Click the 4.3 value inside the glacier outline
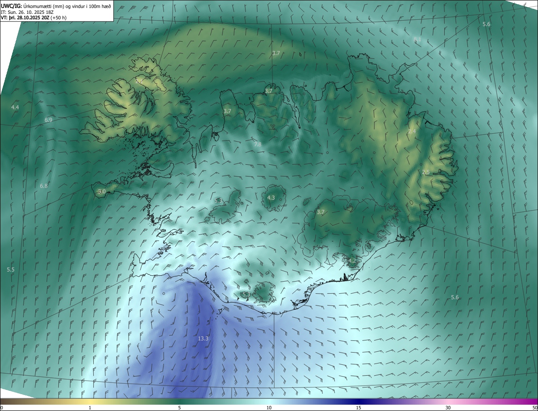 click(271, 198)
